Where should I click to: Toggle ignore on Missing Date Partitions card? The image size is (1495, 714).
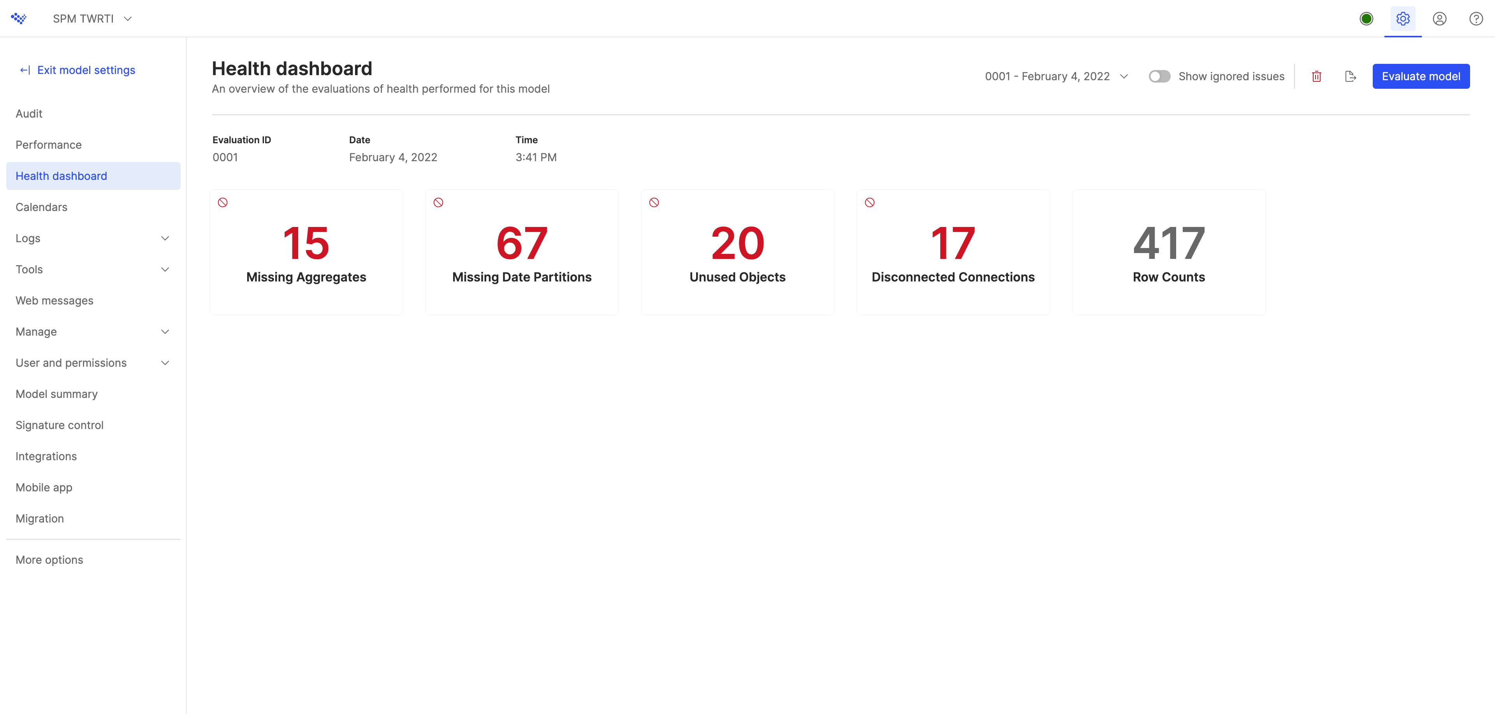(x=439, y=202)
